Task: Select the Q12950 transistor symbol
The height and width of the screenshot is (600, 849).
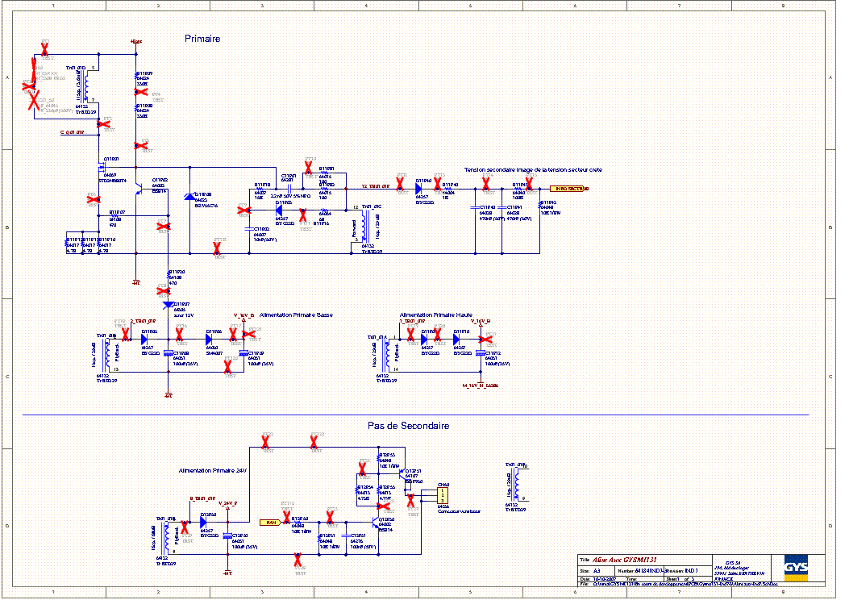Action: pos(376,523)
